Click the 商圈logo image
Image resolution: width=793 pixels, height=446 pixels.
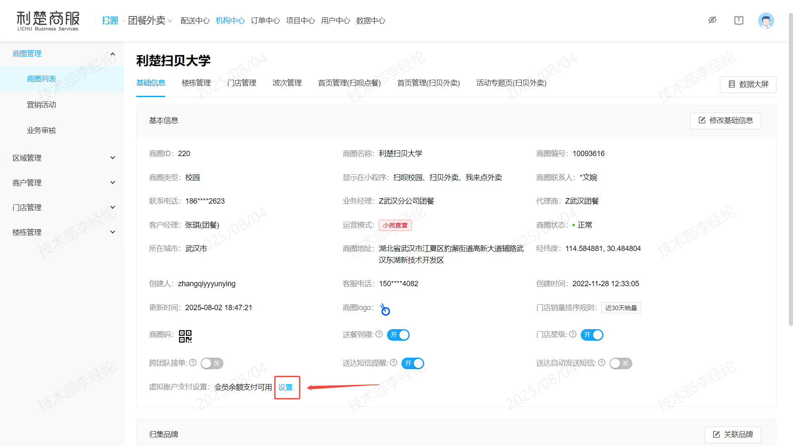point(385,309)
